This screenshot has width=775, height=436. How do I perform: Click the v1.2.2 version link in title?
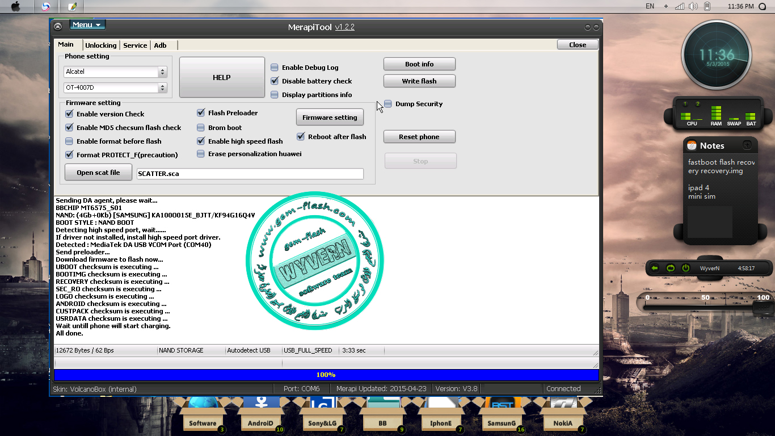click(345, 27)
